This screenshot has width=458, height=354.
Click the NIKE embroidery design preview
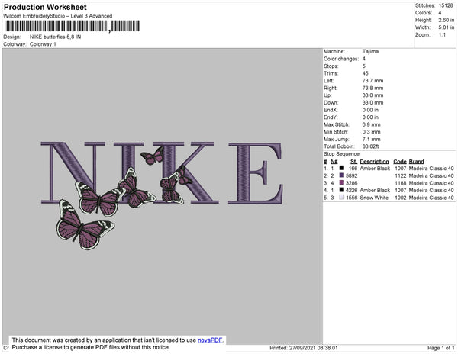coord(162,195)
